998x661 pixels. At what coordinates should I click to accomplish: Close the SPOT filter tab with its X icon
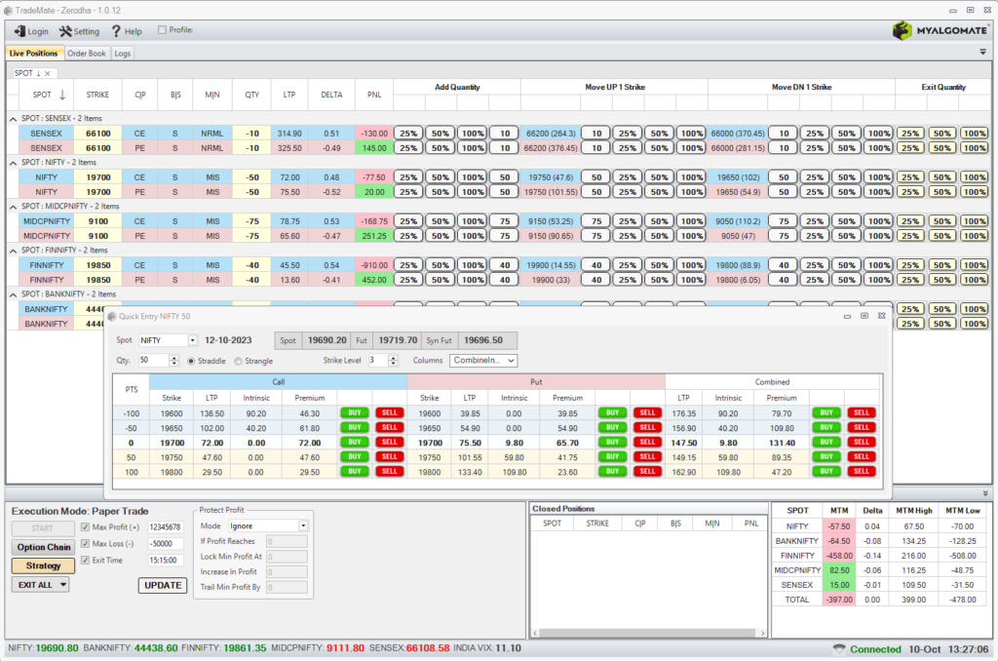tap(47, 73)
